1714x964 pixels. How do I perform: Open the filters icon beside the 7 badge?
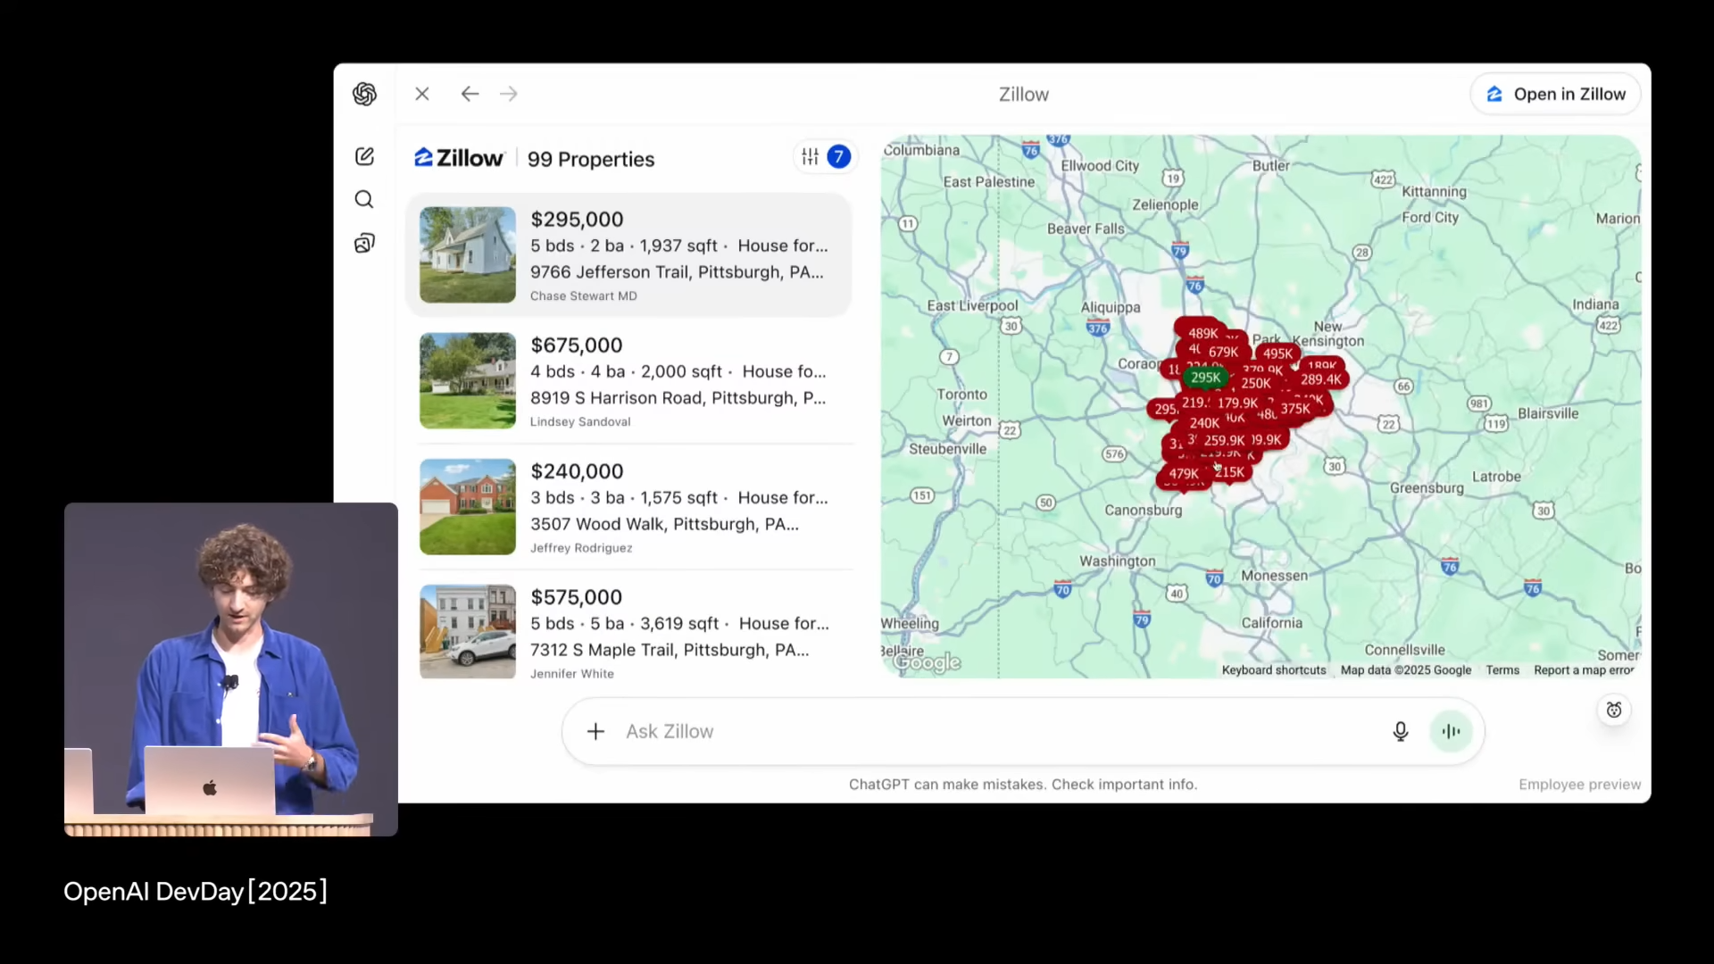point(810,157)
